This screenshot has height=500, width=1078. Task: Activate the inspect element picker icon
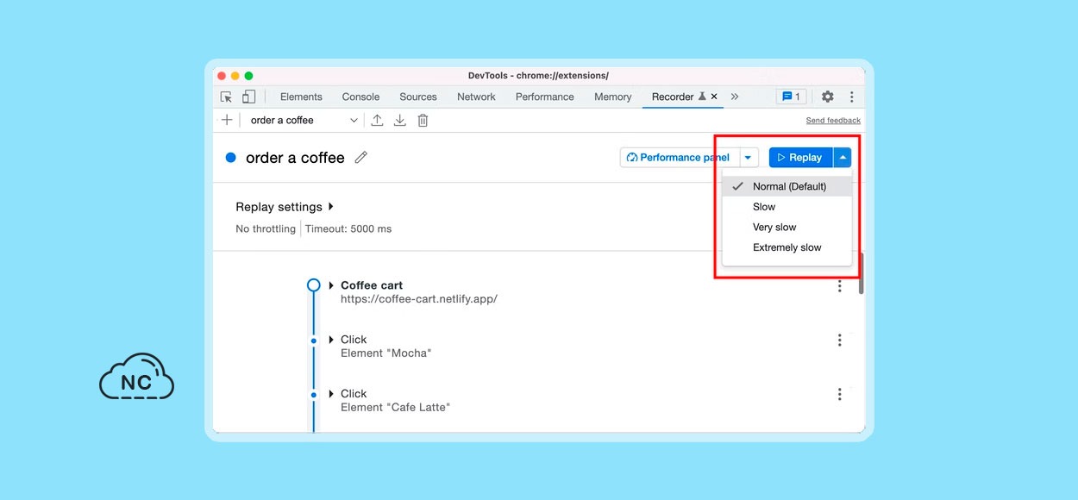pyautogui.click(x=226, y=97)
